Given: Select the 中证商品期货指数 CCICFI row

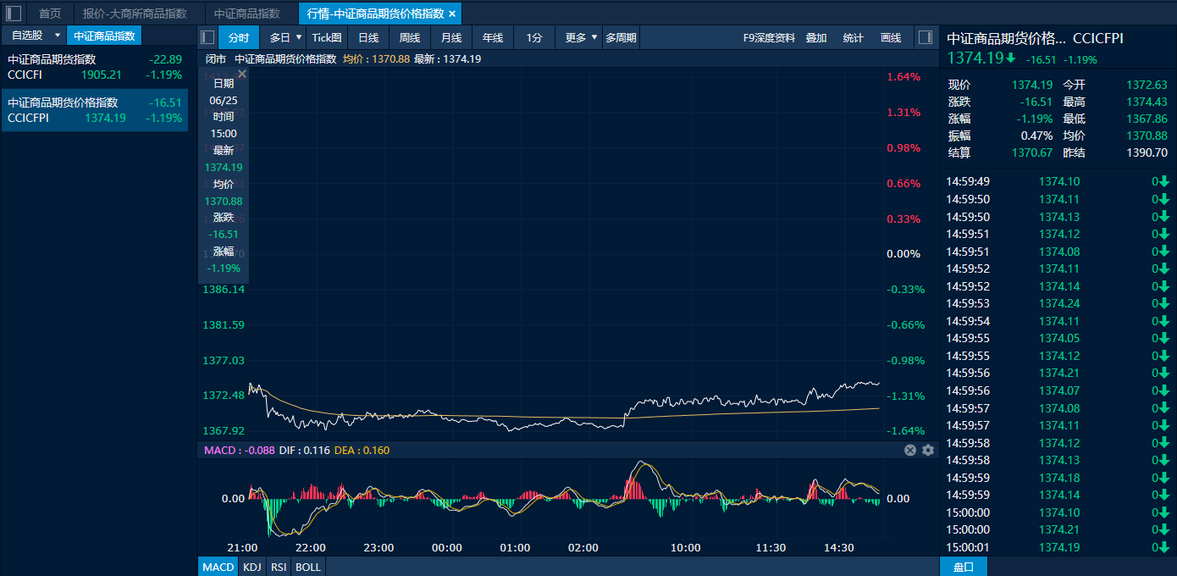Looking at the screenshot, I should point(94,67).
